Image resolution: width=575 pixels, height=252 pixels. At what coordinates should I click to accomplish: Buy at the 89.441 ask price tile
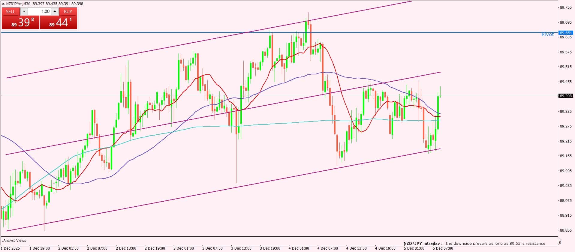click(x=59, y=22)
